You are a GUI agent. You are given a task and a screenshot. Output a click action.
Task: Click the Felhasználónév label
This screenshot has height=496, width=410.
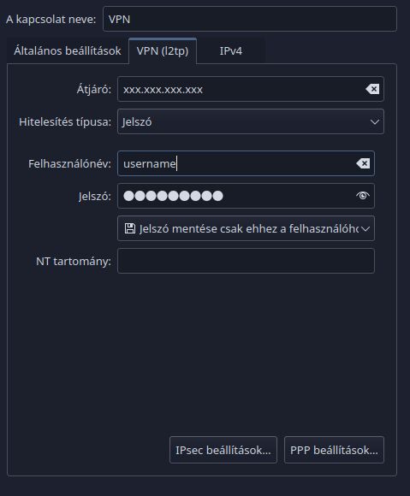coord(69,164)
